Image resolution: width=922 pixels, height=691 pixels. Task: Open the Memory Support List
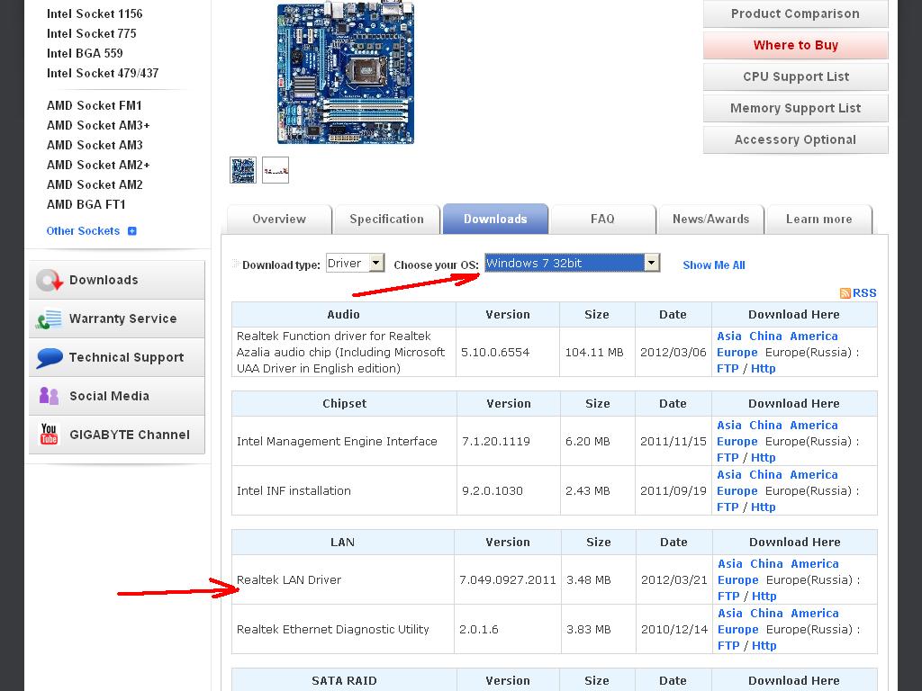(x=796, y=108)
